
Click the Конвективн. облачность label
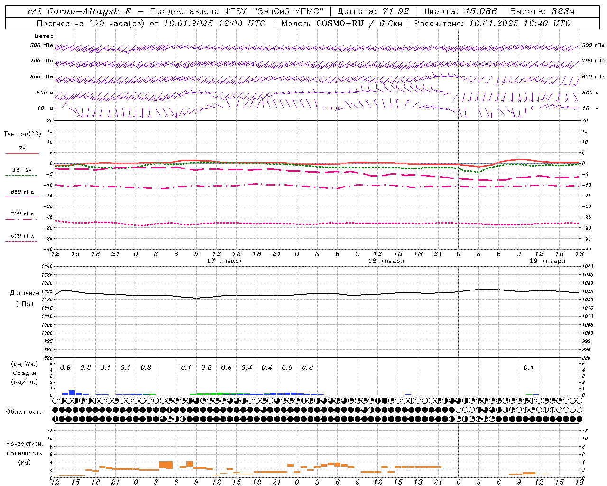[24, 449]
